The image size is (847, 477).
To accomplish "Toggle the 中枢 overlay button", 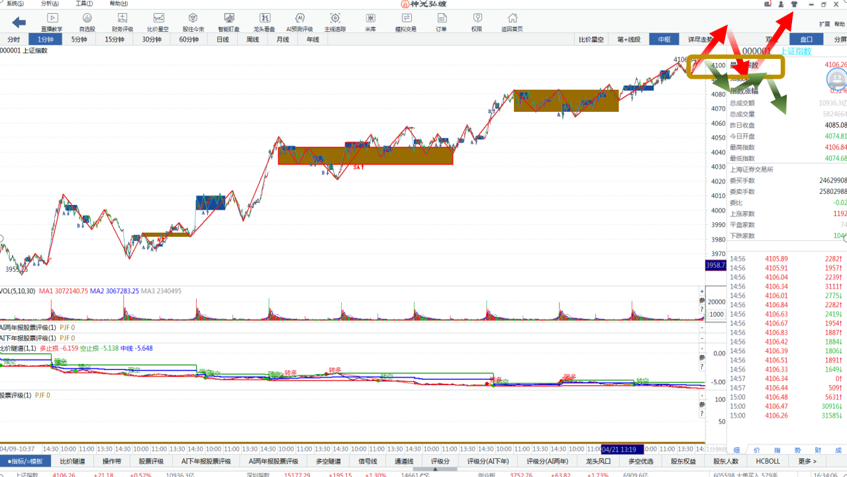I will (x=664, y=40).
